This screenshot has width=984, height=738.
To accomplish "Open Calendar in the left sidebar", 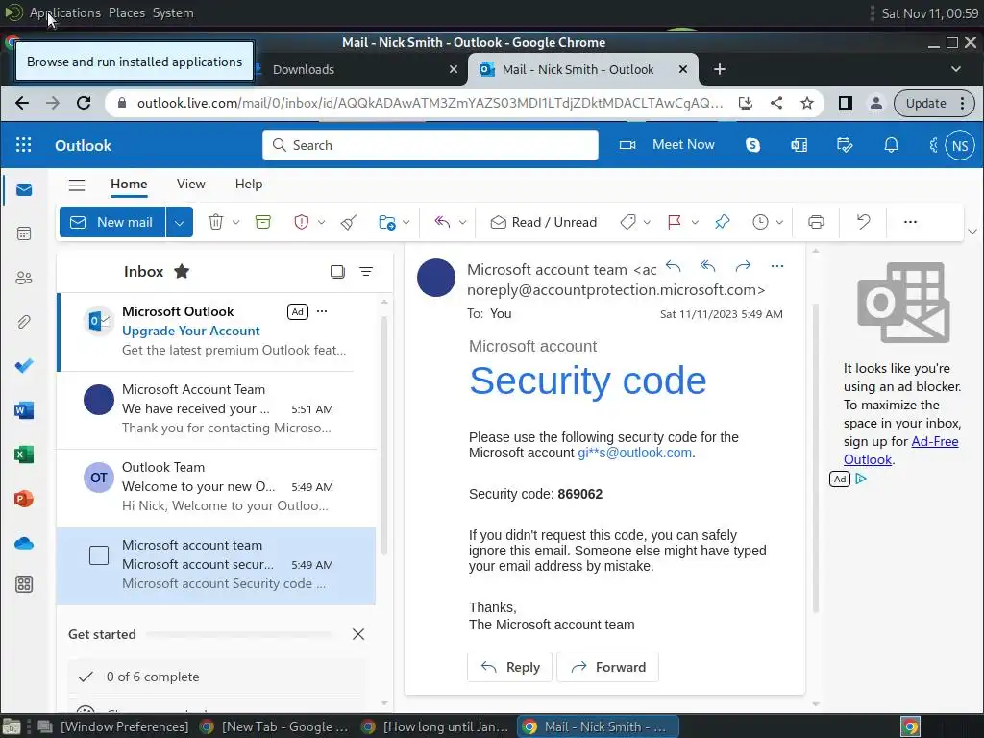I will coord(24,234).
